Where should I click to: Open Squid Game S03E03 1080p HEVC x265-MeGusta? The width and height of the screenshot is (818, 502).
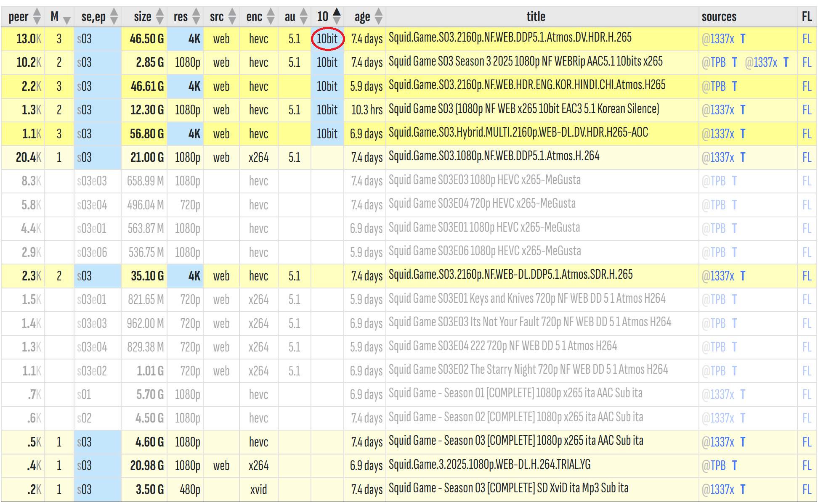coord(484,180)
